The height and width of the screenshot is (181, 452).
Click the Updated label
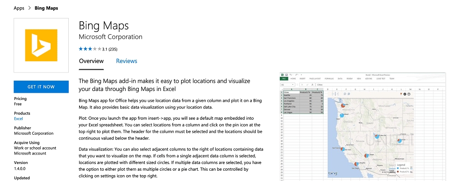(x=22, y=178)
